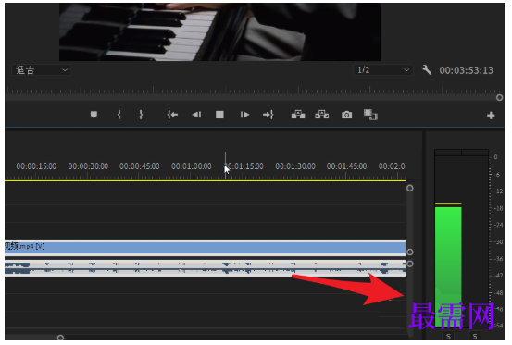Export frame with the camera icon
This screenshot has width=512, height=345.
pyautogui.click(x=347, y=115)
